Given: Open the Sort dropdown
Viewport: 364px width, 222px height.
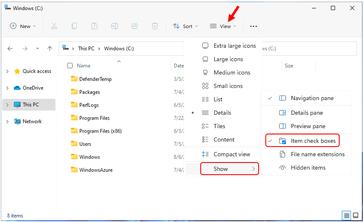Looking at the screenshot, I should point(185,26).
